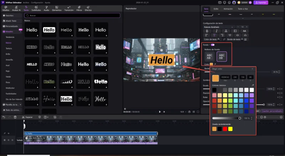Open the Medios panel icon

(x=6, y=9)
